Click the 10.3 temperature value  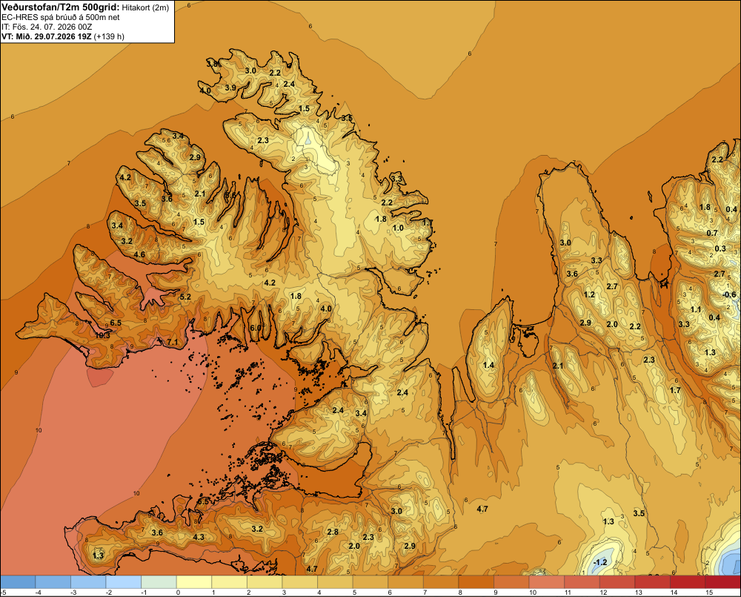(x=102, y=335)
